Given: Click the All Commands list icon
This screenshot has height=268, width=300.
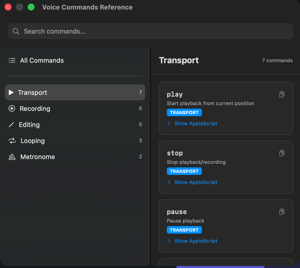Looking at the screenshot, I should (12, 60).
